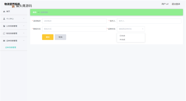Expand the 个人中心 menu chevron
186x101 pixels.
click(x=24, y=18)
